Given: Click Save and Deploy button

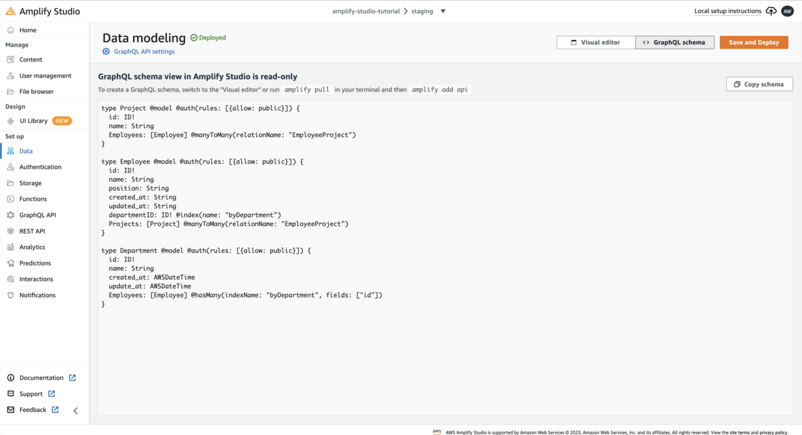Looking at the screenshot, I should [754, 42].
